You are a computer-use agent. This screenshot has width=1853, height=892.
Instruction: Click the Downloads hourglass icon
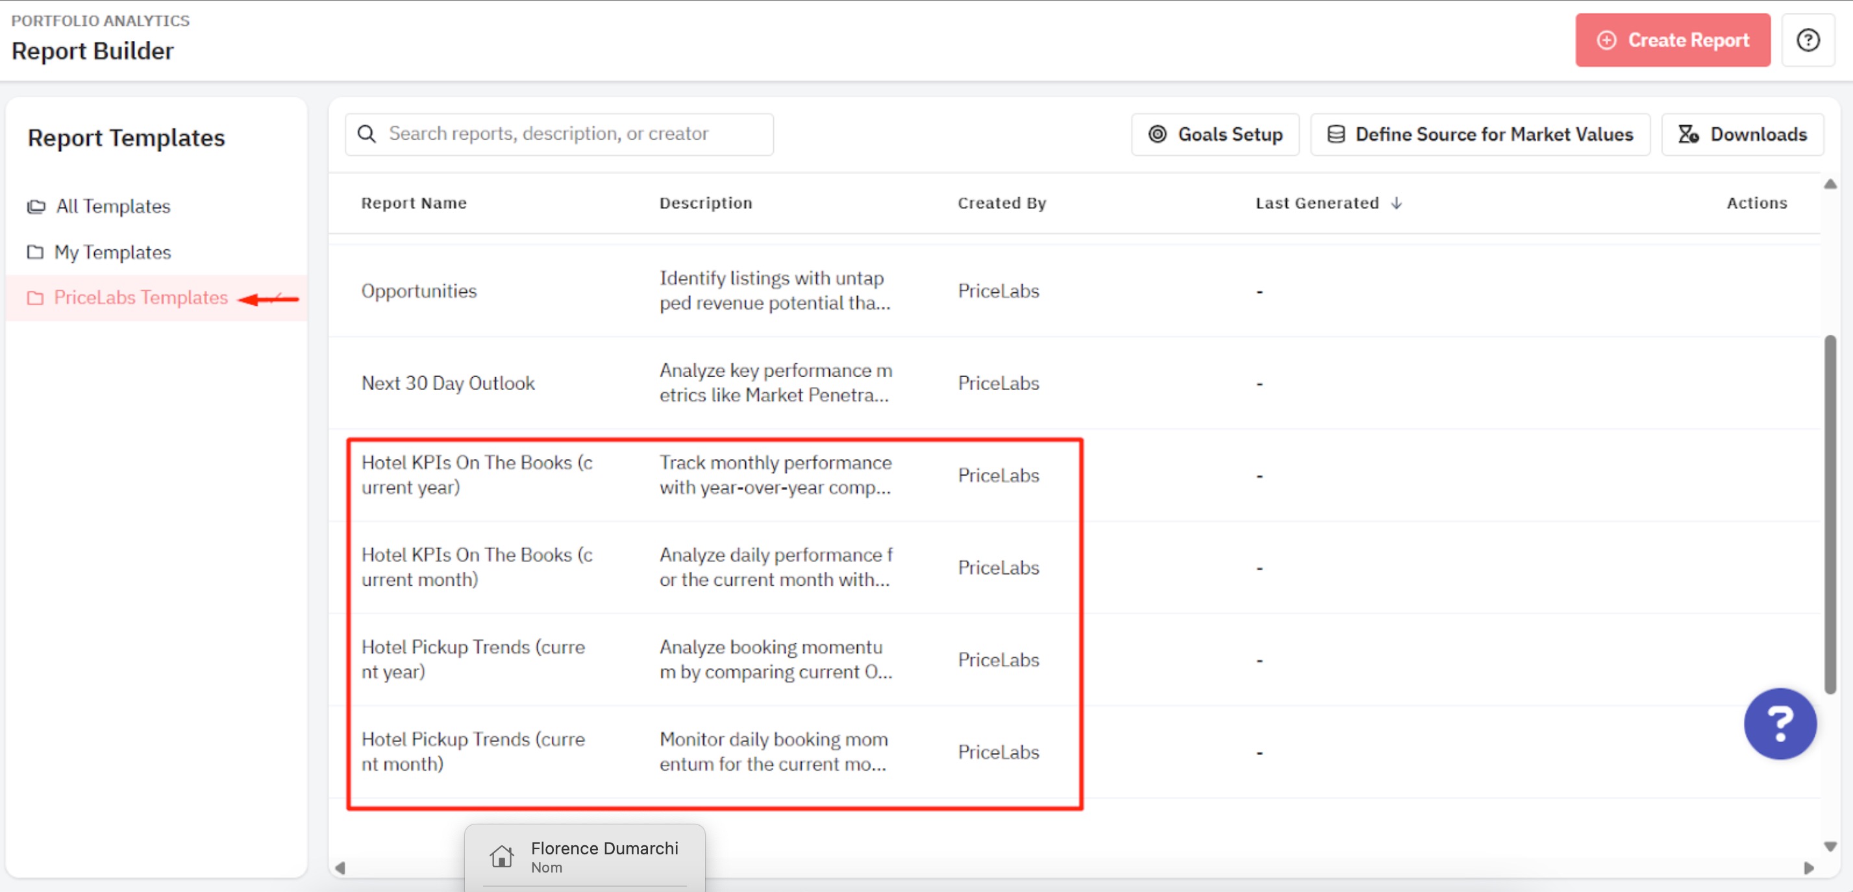1688,134
